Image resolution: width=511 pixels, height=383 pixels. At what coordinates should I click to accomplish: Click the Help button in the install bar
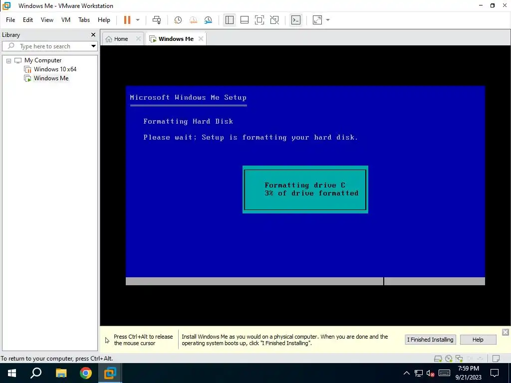click(478, 340)
